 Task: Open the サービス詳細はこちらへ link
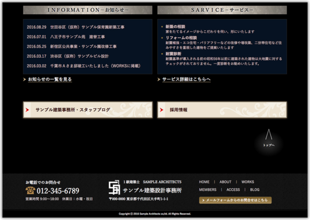[x=187, y=79]
